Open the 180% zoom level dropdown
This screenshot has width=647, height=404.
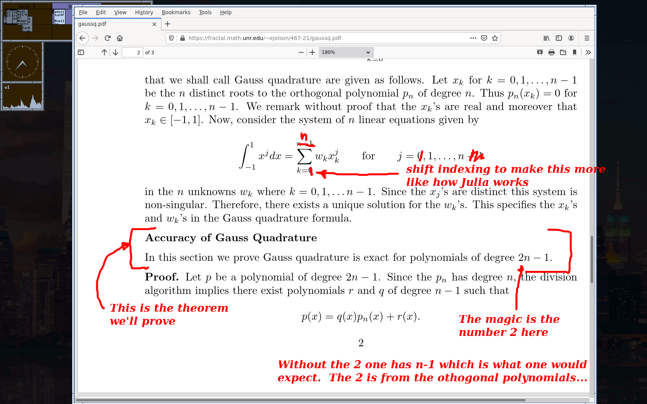[x=346, y=52]
